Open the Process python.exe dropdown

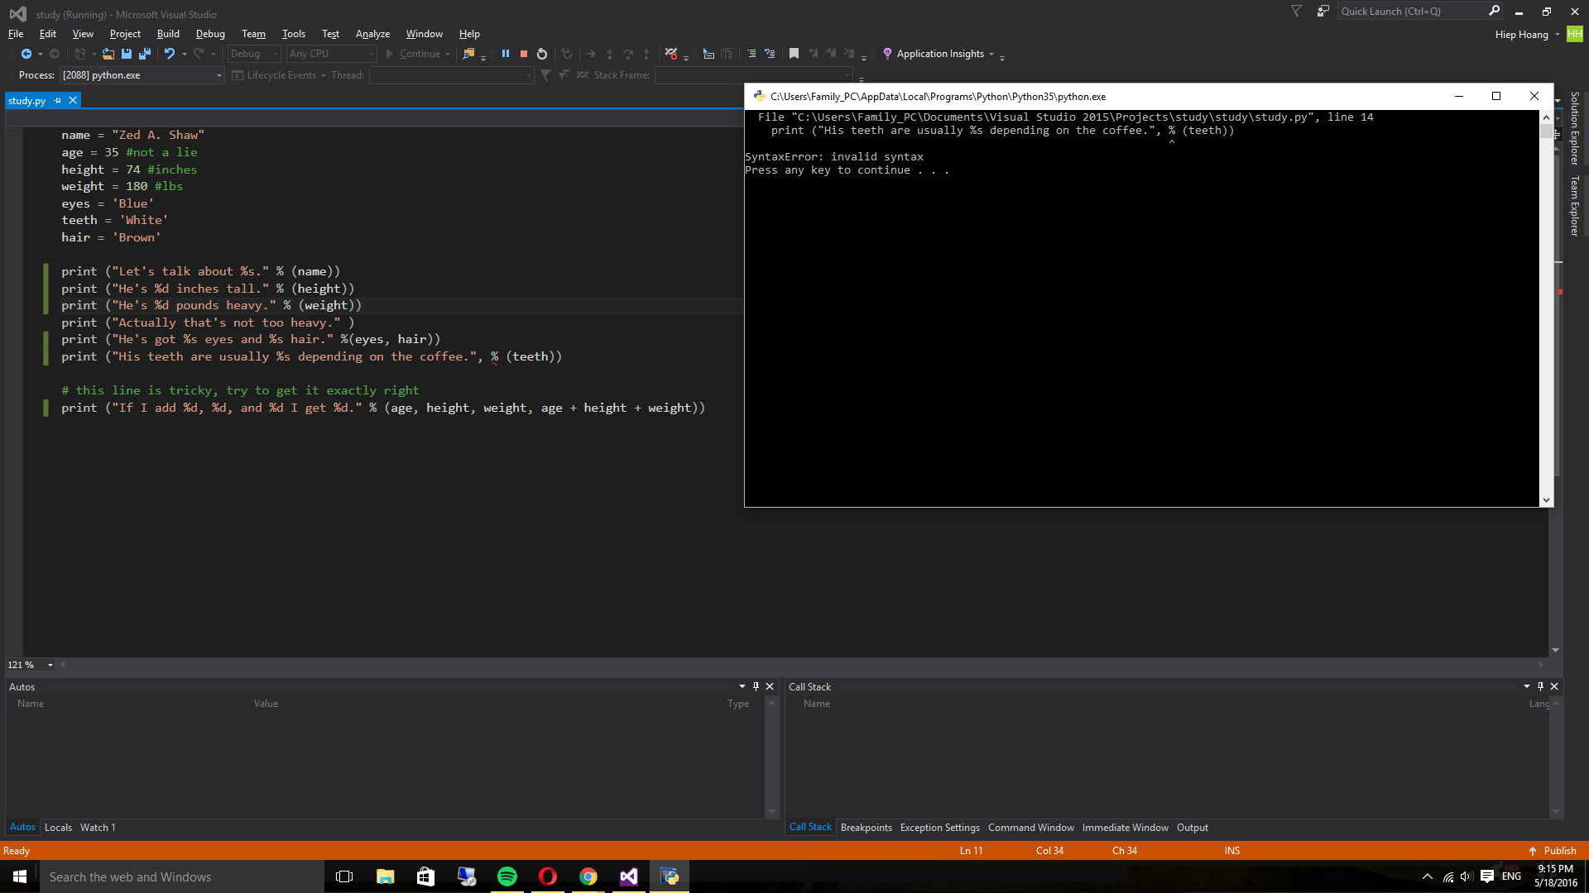(219, 75)
